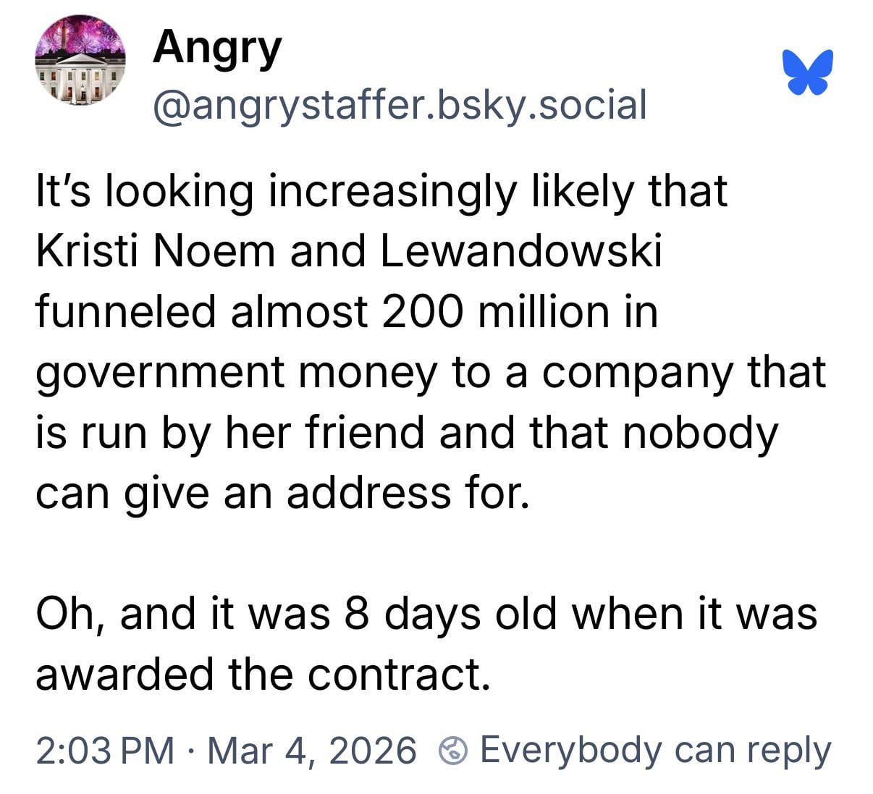Image resolution: width=873 pixels, height=794 pixels.
Task: Click the display name "Angry"
Action: pyautogui.click(x=216, y=48)
